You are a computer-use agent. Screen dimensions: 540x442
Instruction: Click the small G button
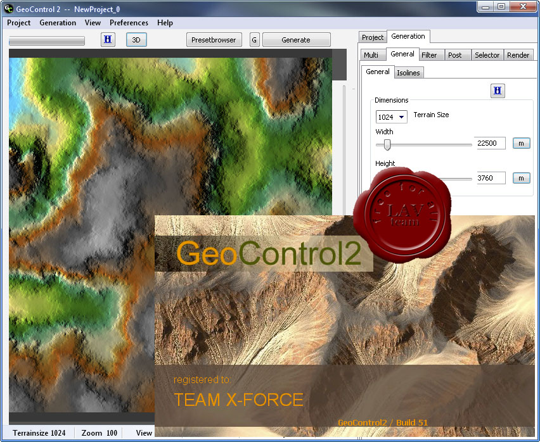[x=254, y=39]
